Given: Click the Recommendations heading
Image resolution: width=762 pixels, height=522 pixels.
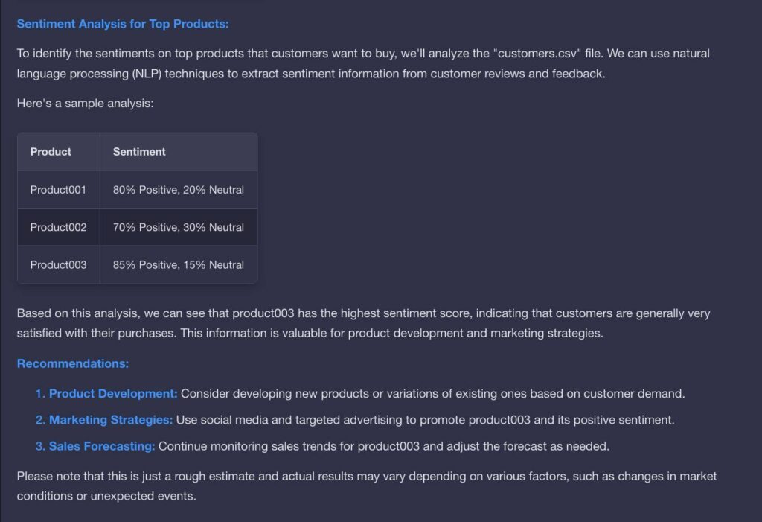Looking at the screenshot, I should (x=73, y=363).
